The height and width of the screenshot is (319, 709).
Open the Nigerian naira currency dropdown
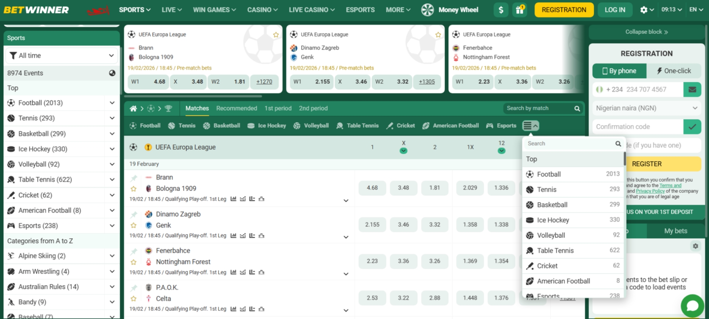pos(647,108)
